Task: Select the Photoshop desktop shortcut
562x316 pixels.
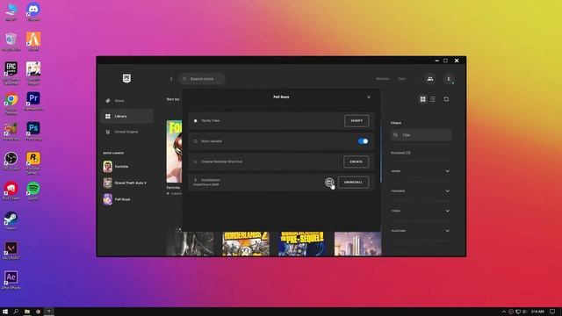Action: click(33, 131)
